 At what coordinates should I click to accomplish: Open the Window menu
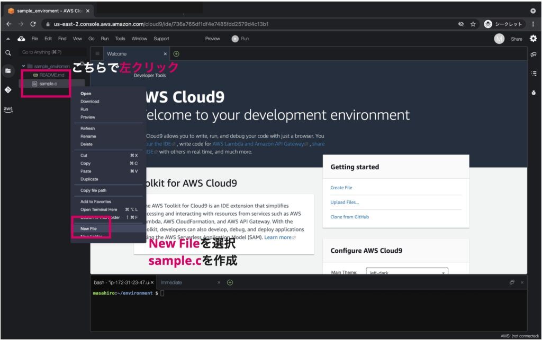pos(139,39)
